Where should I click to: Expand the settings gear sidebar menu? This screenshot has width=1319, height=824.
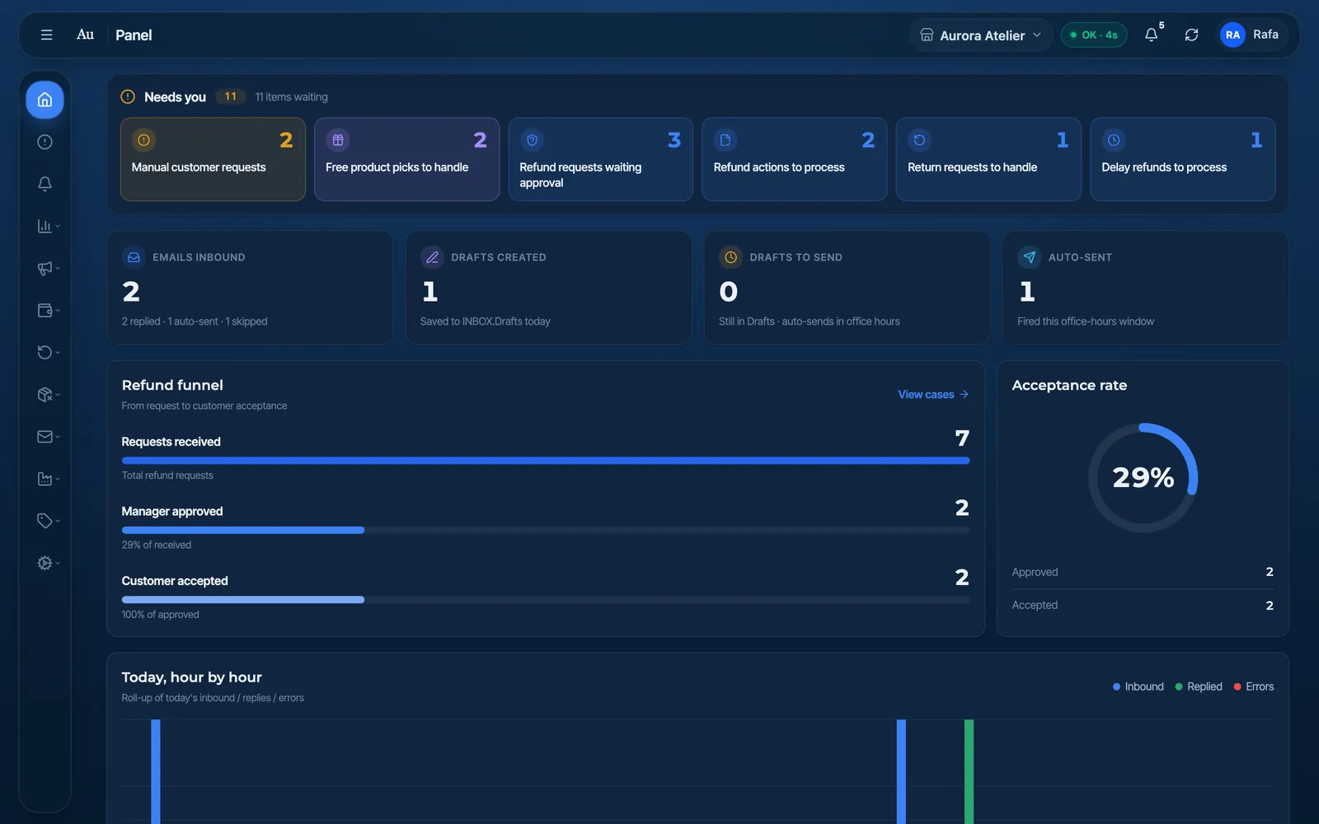coord(48,563)
